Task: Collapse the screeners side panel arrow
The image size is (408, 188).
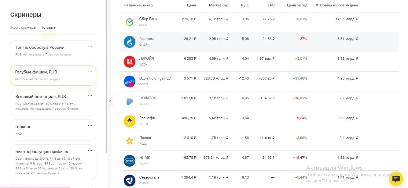Action: tap(110, 101)
